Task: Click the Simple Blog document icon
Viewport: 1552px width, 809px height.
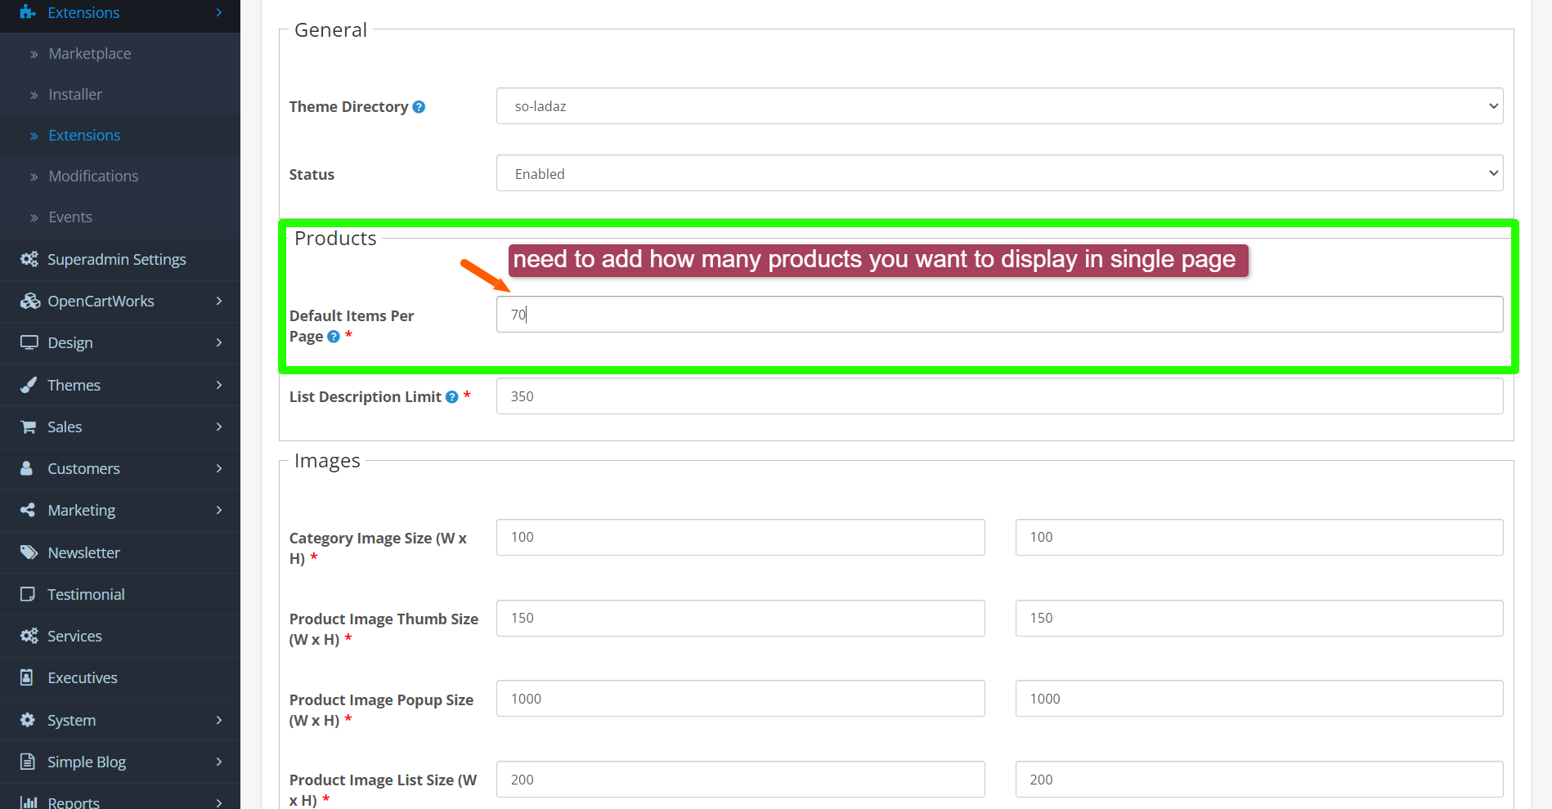Action: pos(28,762)
